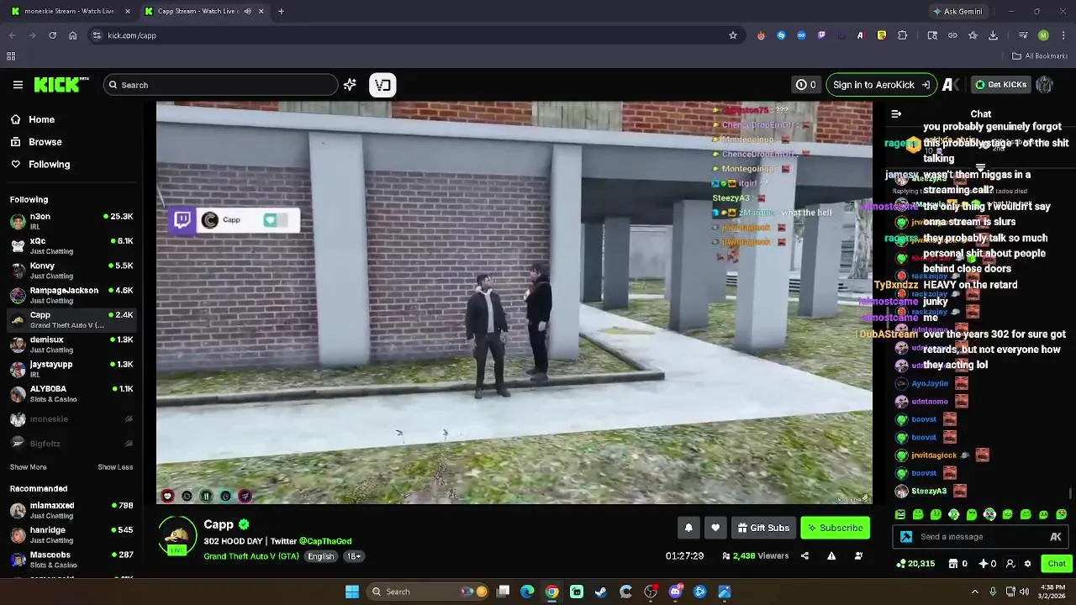Click the chat identity user icon
This screenshot has height=605, width=1076.
click(1010, 564)
